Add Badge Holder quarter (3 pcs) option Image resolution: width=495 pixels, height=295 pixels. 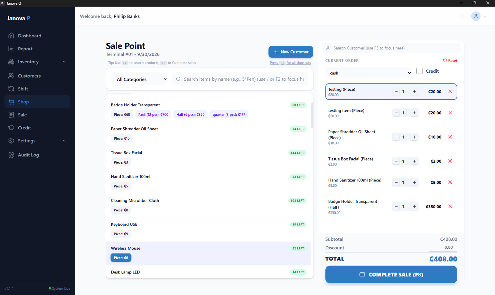[x=229, y=115]
